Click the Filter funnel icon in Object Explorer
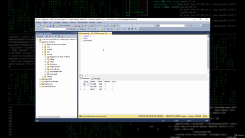Image resolution: width=245 pixels, height=138 pixels. [x=56, y=36]
